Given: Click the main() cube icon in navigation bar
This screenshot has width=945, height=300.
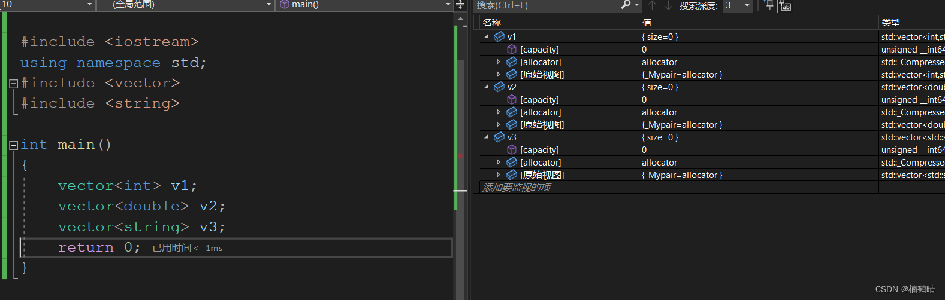Looking at the screenshot, I should point(285,4).
